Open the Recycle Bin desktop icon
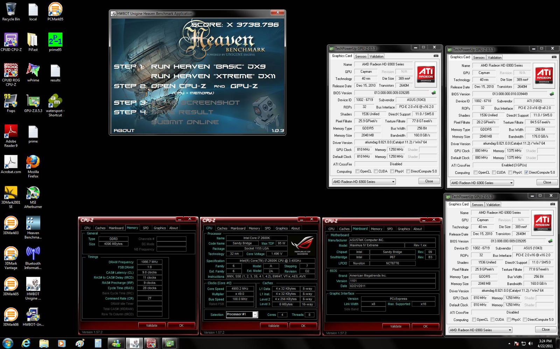This screenshot has height=349, width=560. coord(11,12)
